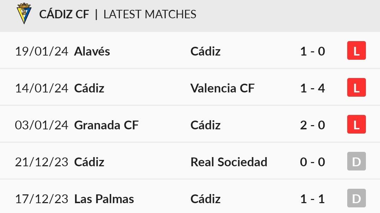Viewport: 380px width, 213px height.
Task: Click the Cádiz CF club crest logo
Action: pos(24,14)
